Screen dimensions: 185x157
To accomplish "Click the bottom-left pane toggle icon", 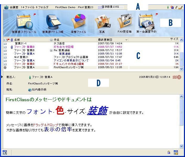I will (x=5, y=152).
